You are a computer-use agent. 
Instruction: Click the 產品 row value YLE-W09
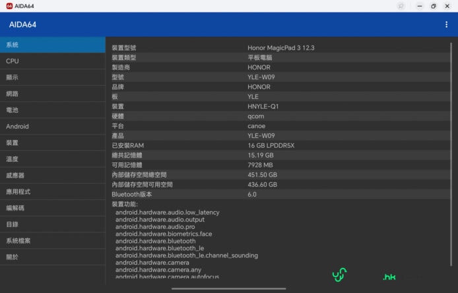(x=261, y=136)
